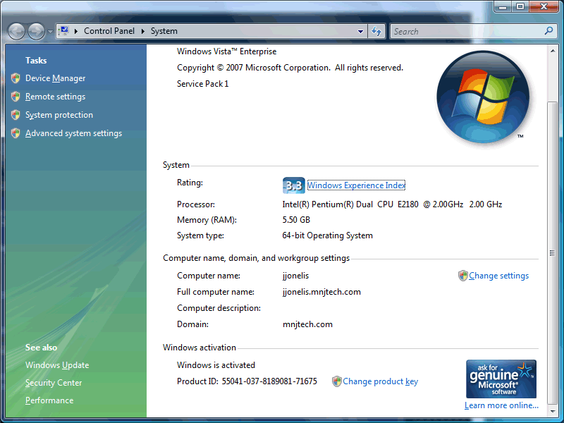Select Control Panel in the breadcrumb
This screenshot has height=423, width=564.
click(x=109, y=31)
